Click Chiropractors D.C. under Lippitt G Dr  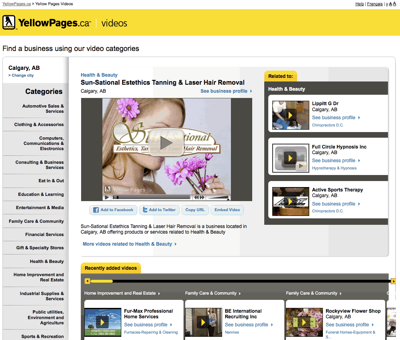point(328,125)
